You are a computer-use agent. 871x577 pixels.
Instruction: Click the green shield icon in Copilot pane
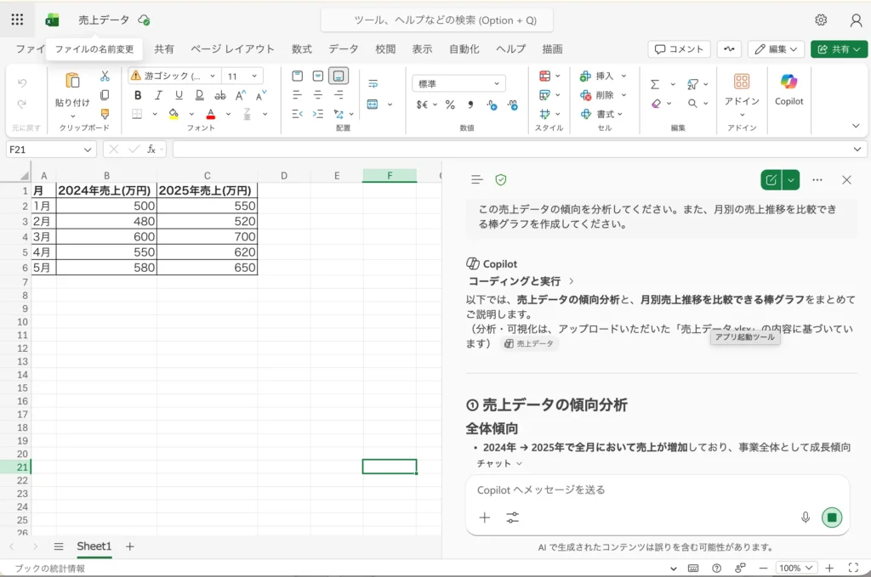point(501,180)
